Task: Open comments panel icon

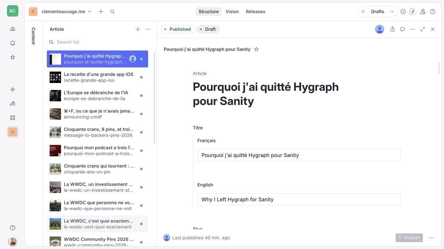Action: [402, 29]
